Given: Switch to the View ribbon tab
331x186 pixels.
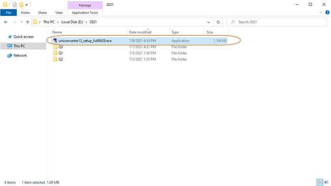Looking at the screenshot, I should pos(59,12).
